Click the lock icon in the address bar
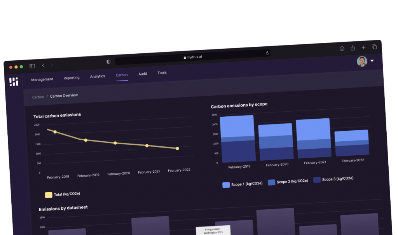Image resolution: width=398 pixels, height=235 pixels. (185, 58)
